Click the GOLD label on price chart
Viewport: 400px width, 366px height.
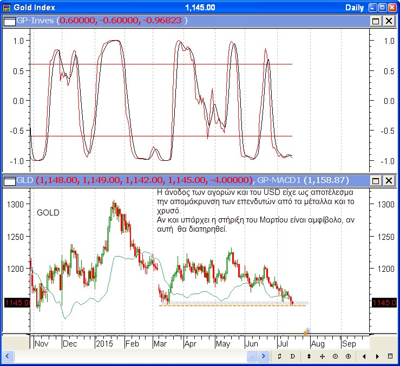click(x=48, y=213)
